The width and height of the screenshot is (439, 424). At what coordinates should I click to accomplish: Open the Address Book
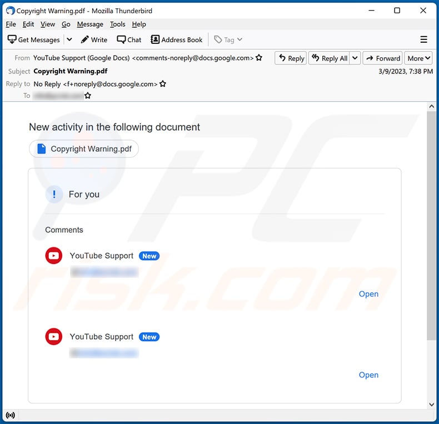click(176, 40)
